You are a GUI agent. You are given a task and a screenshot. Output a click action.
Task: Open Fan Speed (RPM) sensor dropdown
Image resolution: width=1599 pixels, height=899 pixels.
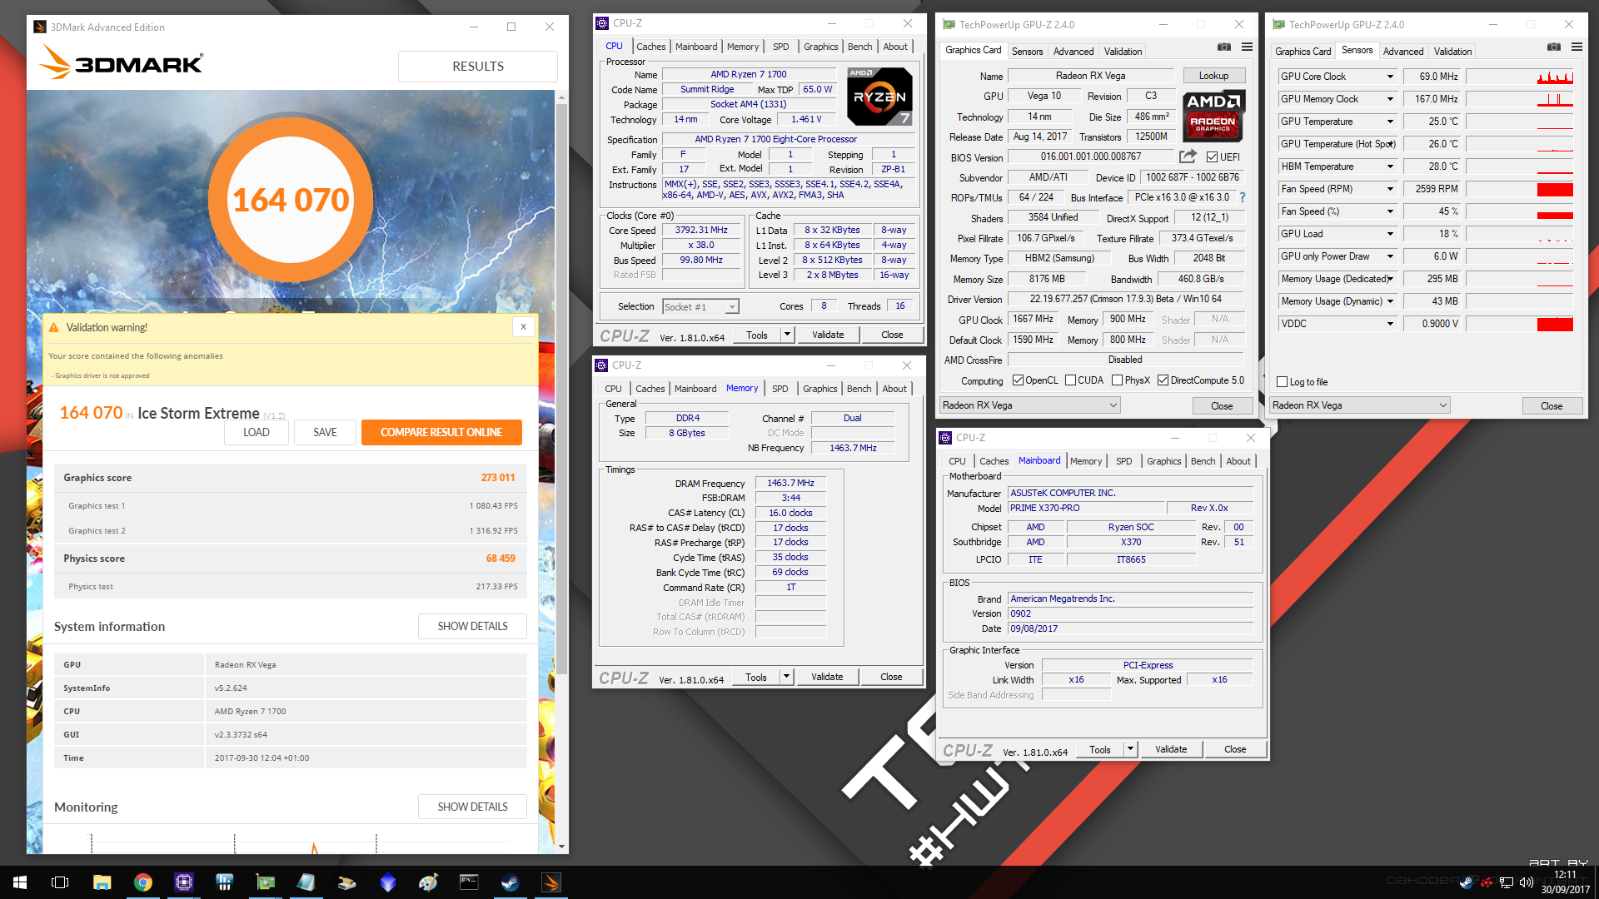(x=1390, y=189)
